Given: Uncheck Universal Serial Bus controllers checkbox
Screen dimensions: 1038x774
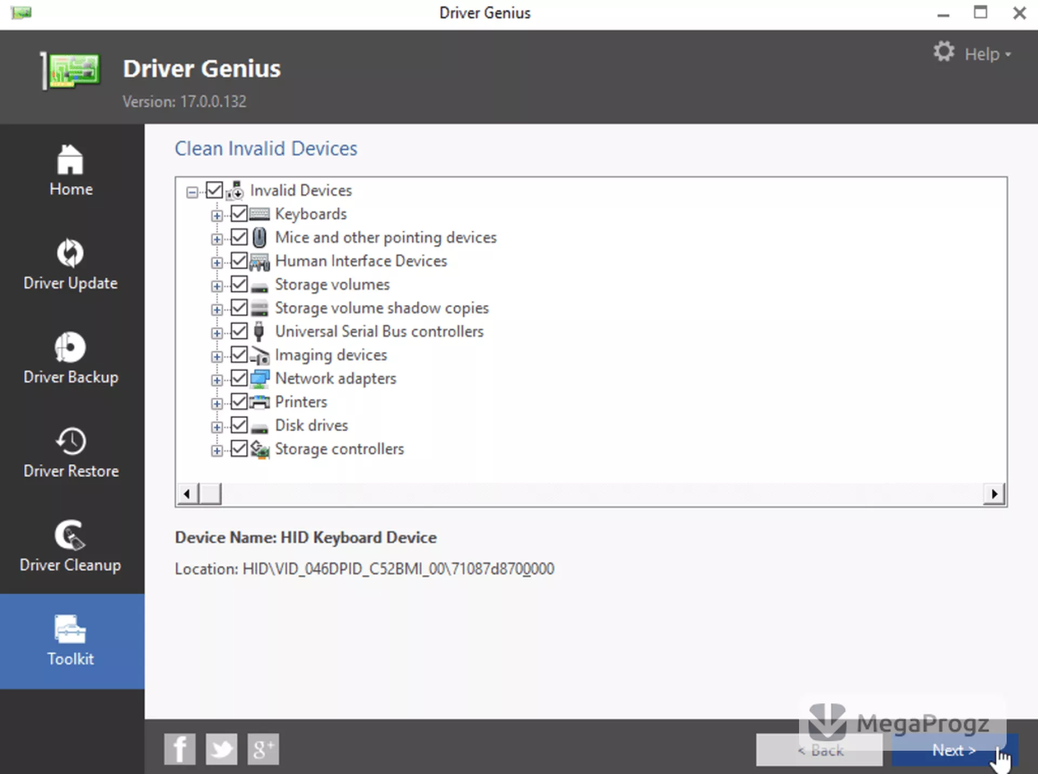Looking at the screenshot, I should coord(239,331).
